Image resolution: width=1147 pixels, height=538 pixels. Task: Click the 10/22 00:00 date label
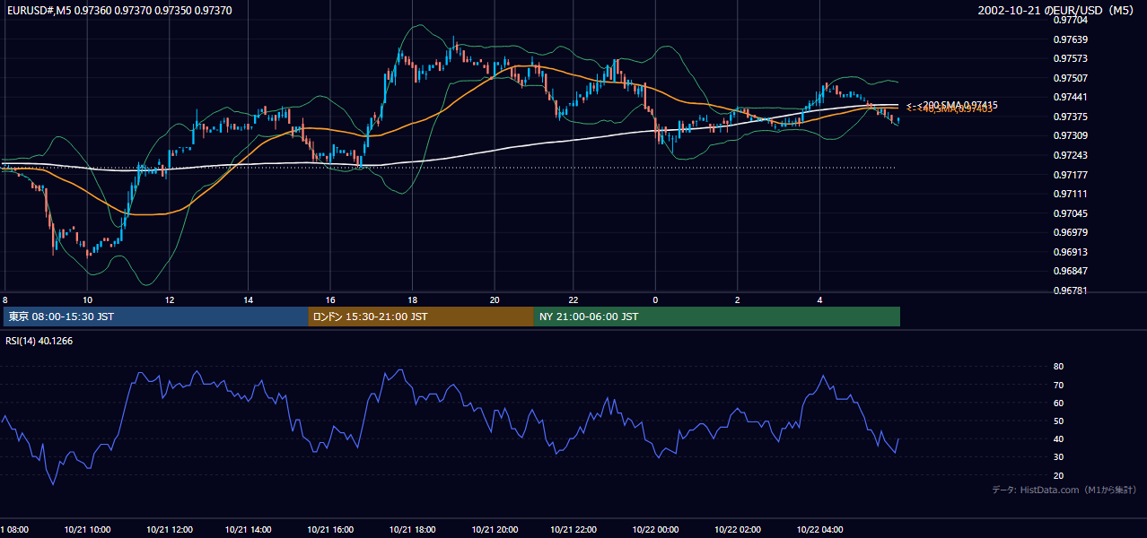656,529
